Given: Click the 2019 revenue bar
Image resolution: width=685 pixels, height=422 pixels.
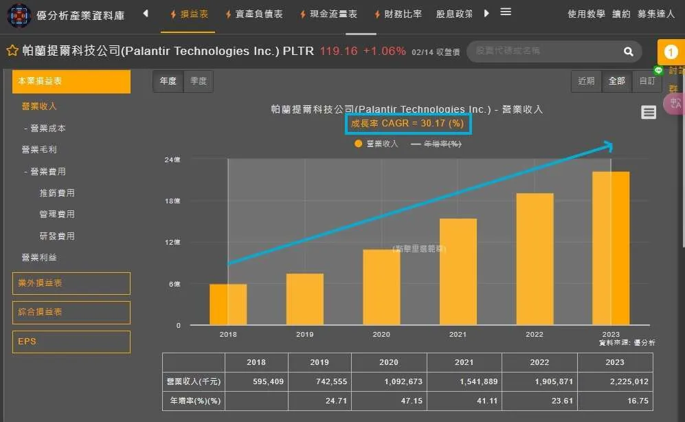Looking at the screenshot, I should click(305, 299).
